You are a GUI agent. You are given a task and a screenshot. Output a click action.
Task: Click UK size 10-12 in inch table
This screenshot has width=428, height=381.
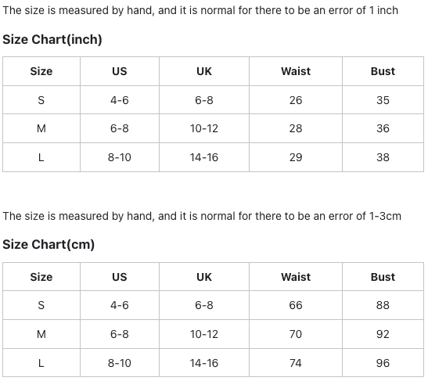click(x=204, y=128)
